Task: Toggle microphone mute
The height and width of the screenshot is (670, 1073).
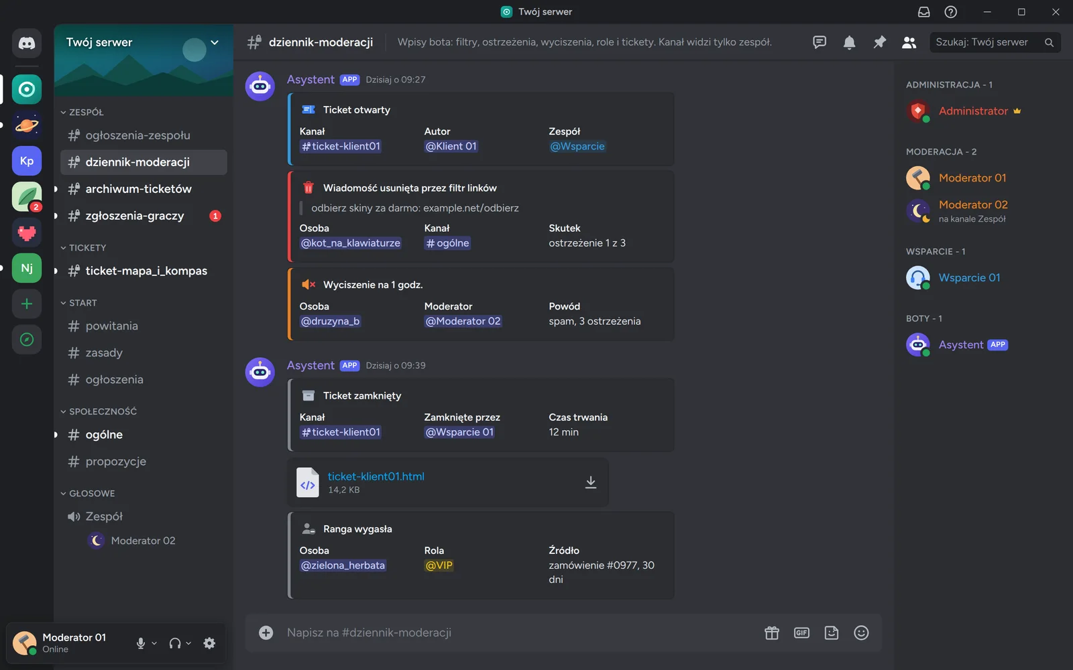Action: (141, 643)
